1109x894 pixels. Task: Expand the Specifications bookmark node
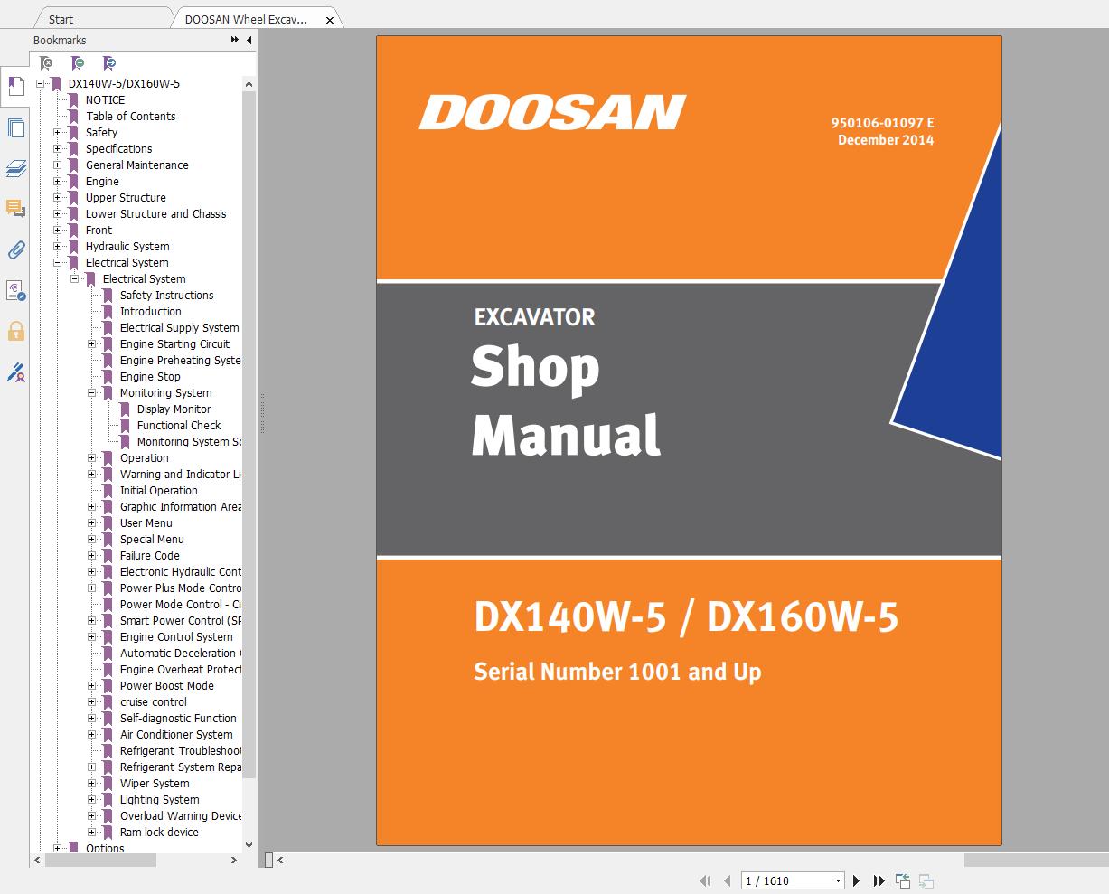tap(58, 148)
